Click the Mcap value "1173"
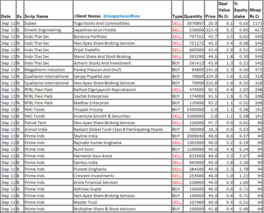The width and height of the screenshot is (264, 213). point(256,23)
